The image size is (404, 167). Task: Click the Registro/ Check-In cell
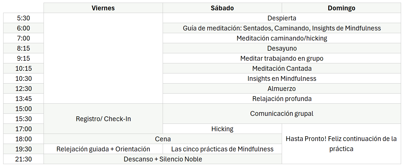103,119
